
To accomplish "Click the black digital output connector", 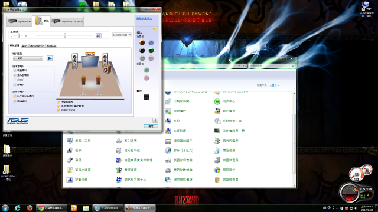I will [146, 97].
